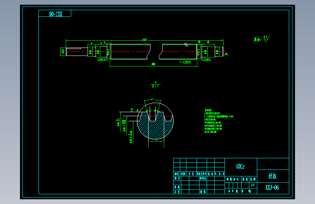
Task: Select the 10:1 detail scale label
Action: pos(155,86)
